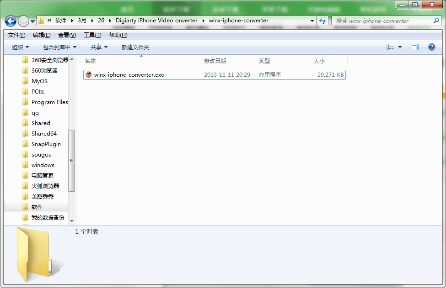This screenshot has height=288, width=446.
Task: Click the folder icon in address bar
Action: [x=41, y=21]
